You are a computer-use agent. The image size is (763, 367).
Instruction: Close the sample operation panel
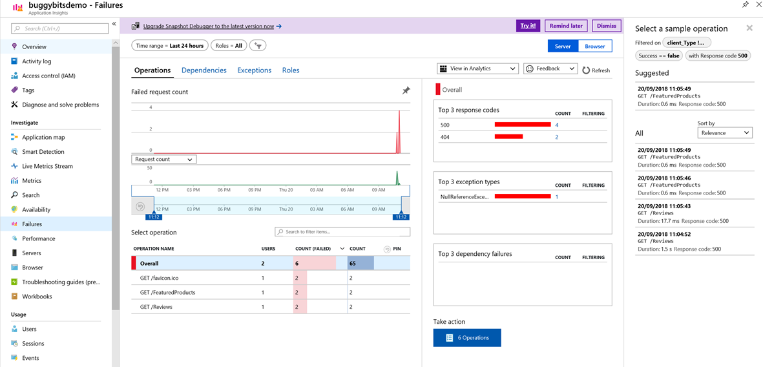pos(749,28)
